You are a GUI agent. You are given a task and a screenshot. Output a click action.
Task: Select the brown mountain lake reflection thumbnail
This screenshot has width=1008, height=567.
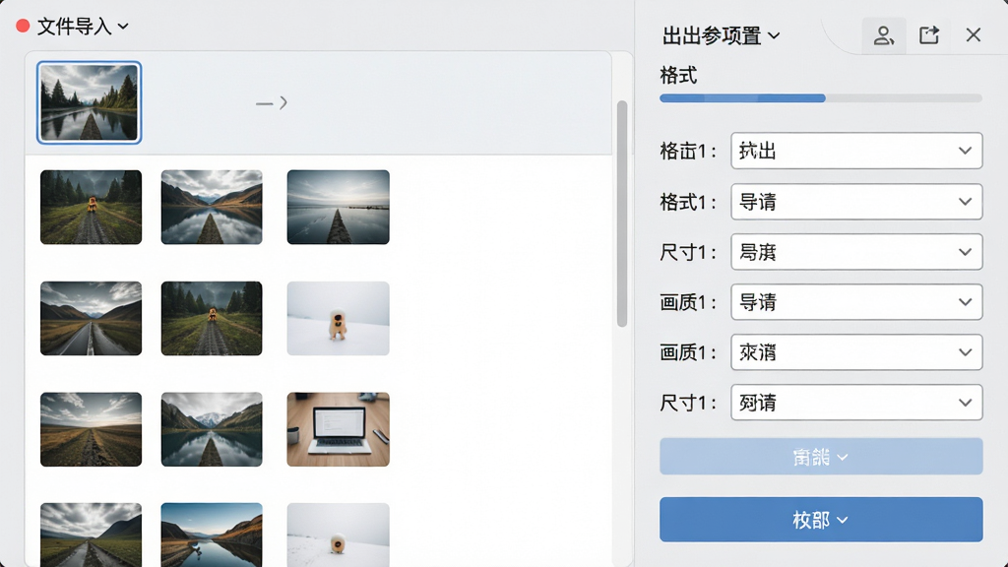(212, 207)
